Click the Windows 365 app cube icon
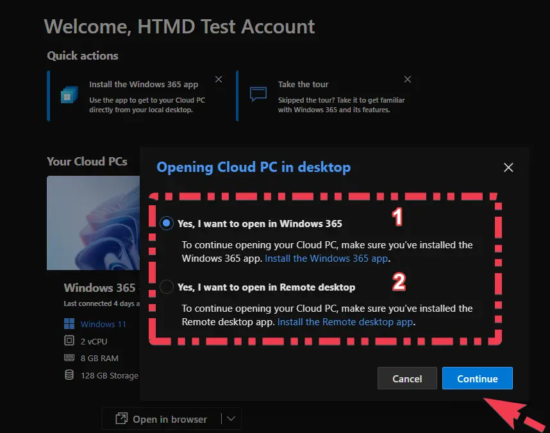The image size is (550, 433). pos(69,95)
